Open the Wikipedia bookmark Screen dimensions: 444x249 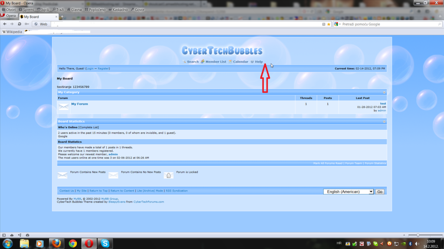click(12, 32)
